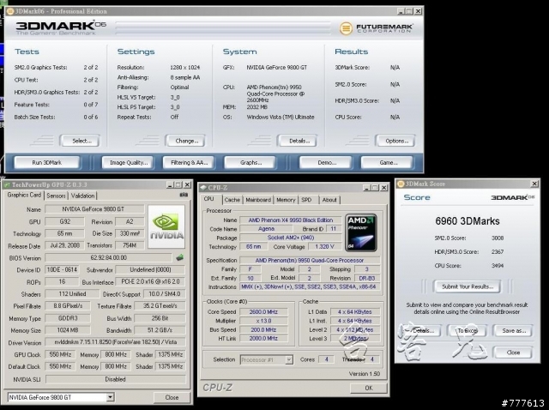Minimize the GPU-Z window
The image size is (549, 410).
click(170, 184)
